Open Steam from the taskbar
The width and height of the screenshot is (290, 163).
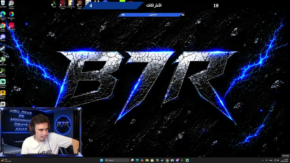162,160
